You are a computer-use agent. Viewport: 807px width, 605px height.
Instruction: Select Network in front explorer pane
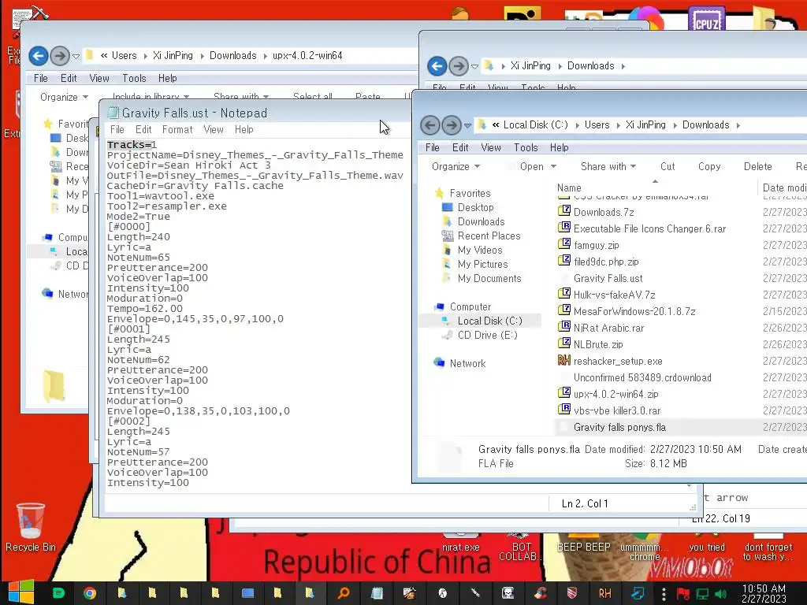tap(467, 364)
